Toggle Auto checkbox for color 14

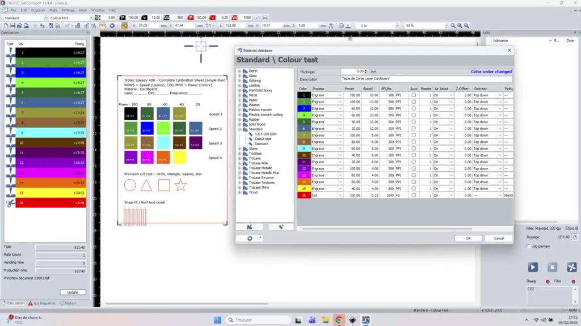click(x=414, y=182)
